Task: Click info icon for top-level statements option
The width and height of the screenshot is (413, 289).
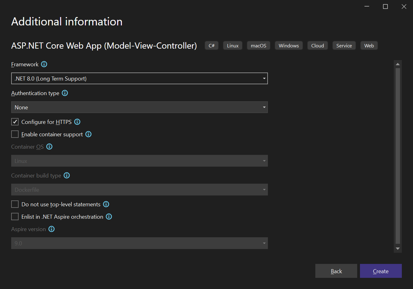Action: (x=106, y=204)
